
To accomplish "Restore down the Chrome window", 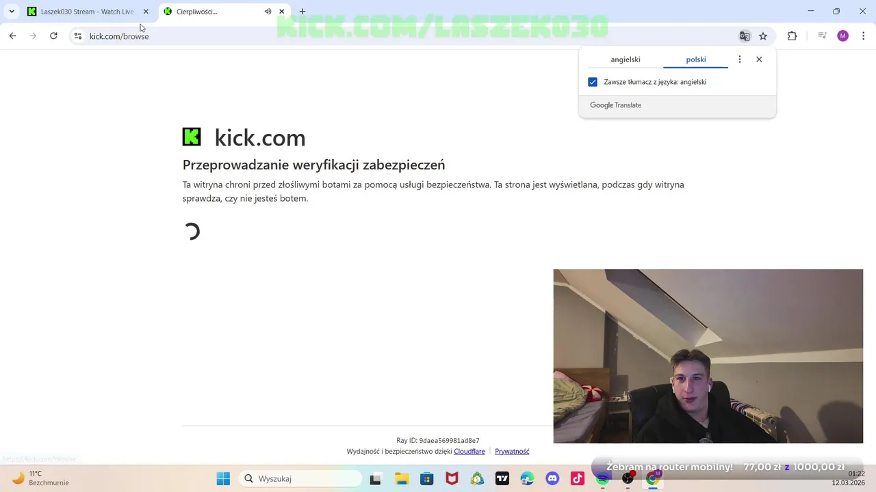I will [x=836, y=11].
